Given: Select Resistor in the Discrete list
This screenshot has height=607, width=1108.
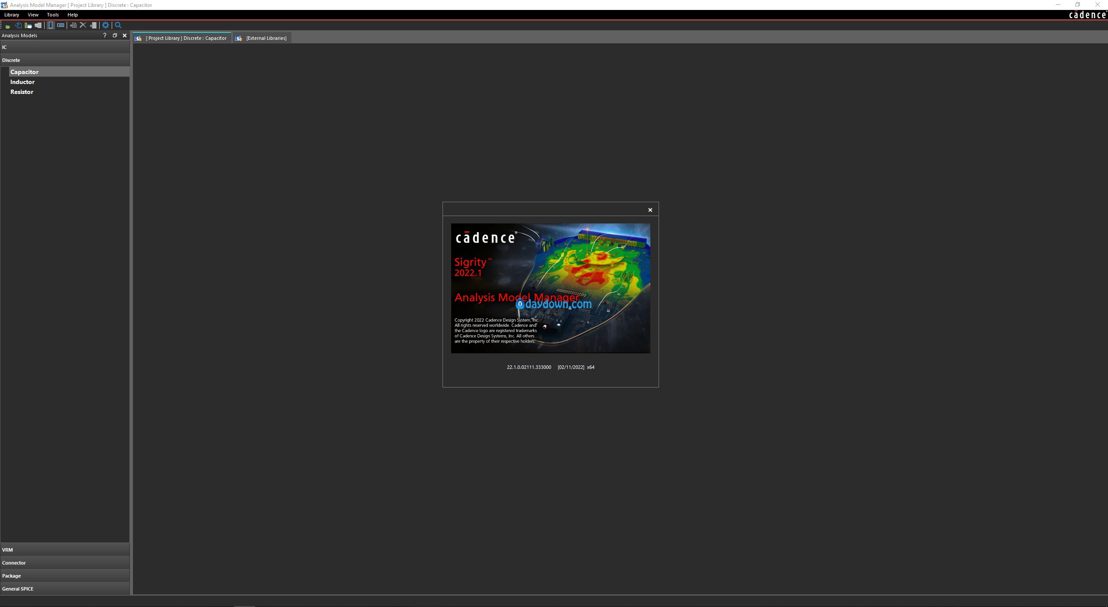Looking at the screenshot, I should tap(69, 92).
